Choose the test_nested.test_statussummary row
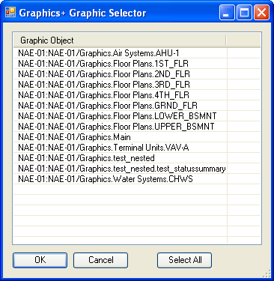The height and width of the screenshot is (281, 274). click(122, 169)
